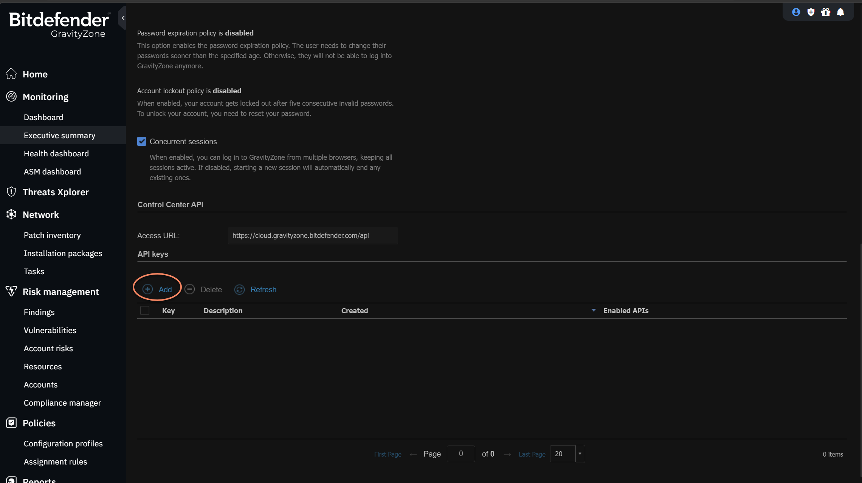Open Health dashboard
Screen dimensions: 862x483
coord(56,153)
